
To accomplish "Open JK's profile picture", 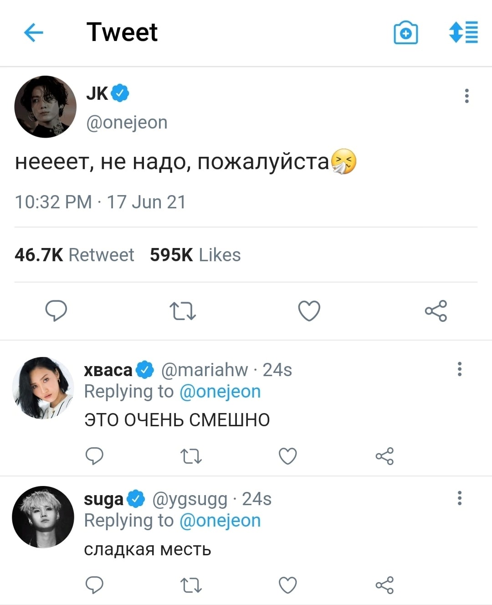I will pos(45,107).
